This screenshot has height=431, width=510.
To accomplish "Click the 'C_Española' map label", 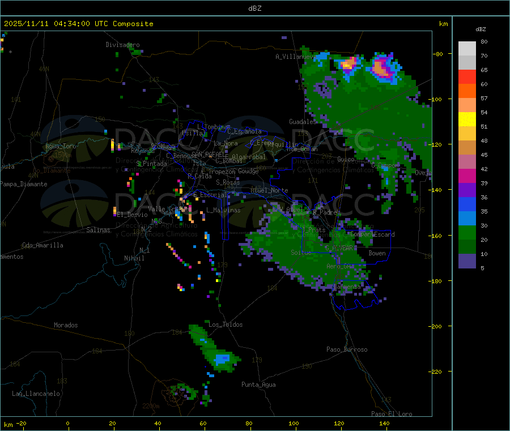I will tap(244, 131).
